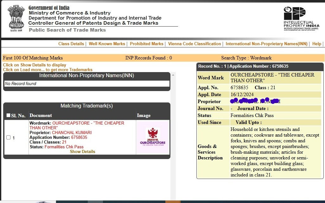
Task: Click red Formalities Chk Pass status in results row
Action: [x=64, y=147]
